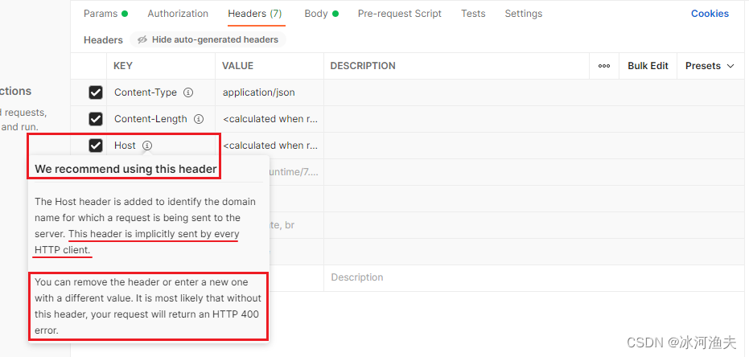
Task: Select the Headers (7) tab
Action: point(255,14)
